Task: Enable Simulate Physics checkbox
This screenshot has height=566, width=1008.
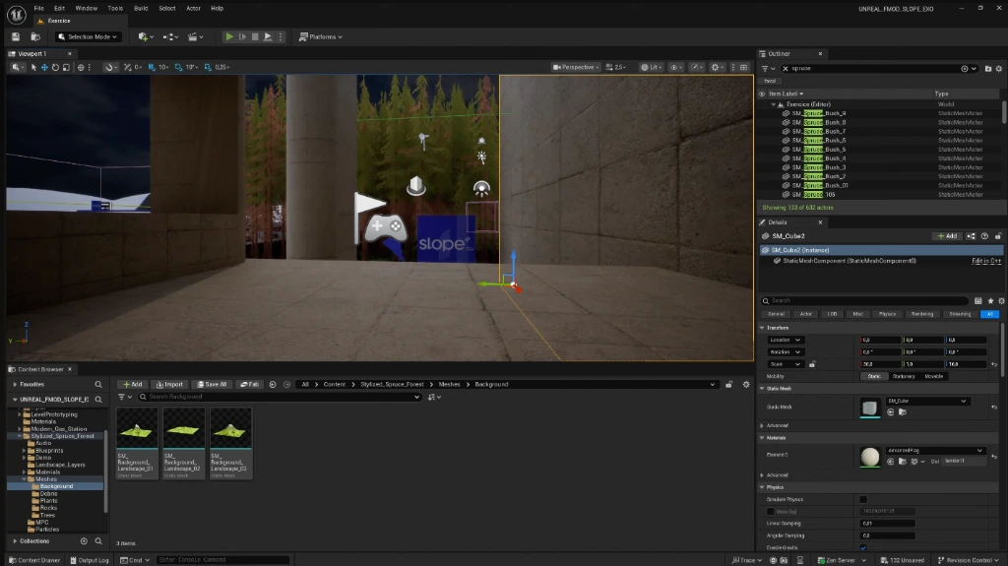Action: pyautogui.click(x=863, y=499)
